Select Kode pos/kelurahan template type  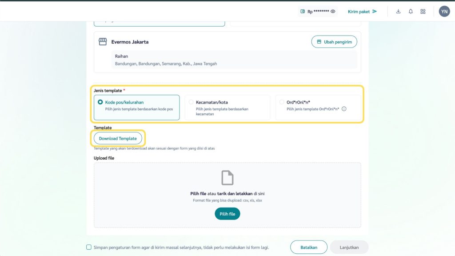[100, 102]
